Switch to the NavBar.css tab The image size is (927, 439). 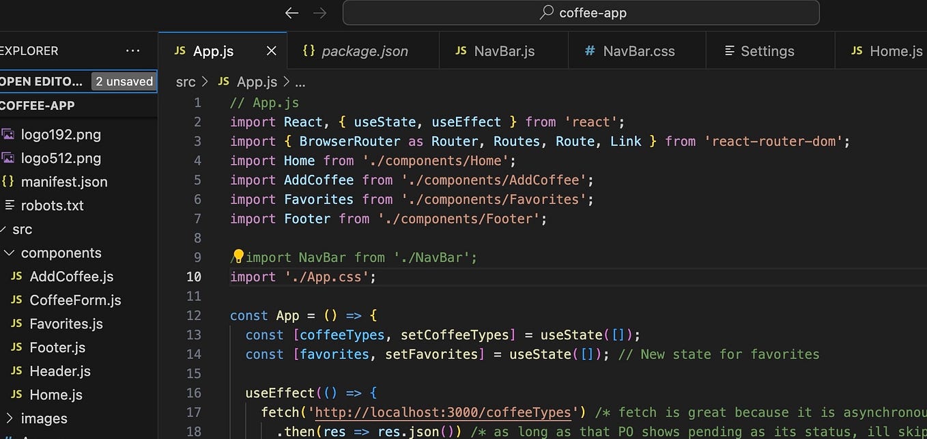pos(629,51)
